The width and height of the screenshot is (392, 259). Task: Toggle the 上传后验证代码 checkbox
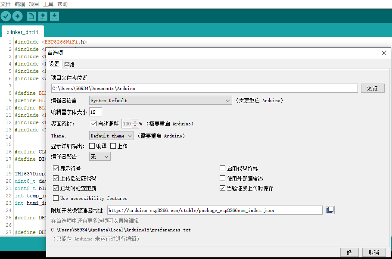coord(56,178)
